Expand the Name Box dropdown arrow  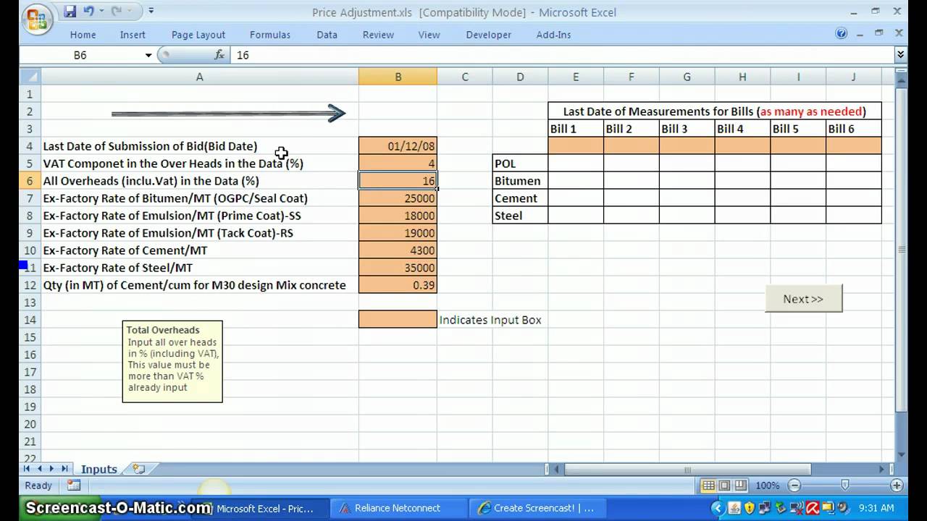tap(148, 55)
